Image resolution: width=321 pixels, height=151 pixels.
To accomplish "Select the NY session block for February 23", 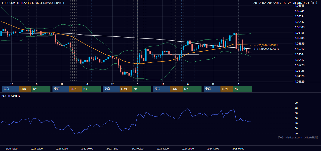I will pos(192,89).
